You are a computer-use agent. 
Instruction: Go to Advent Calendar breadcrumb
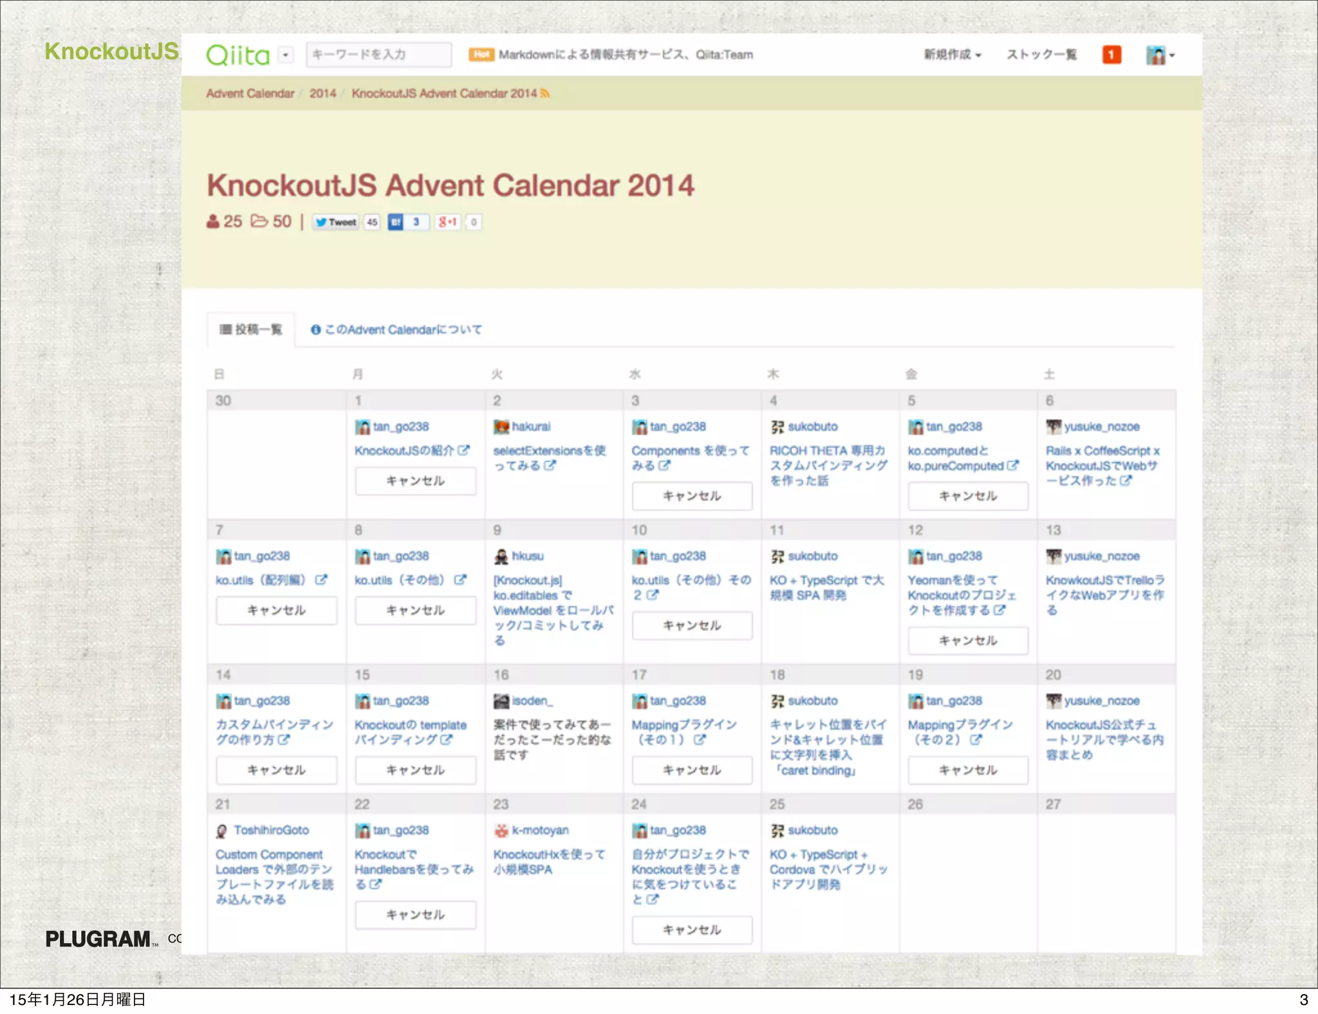(250, 93)
